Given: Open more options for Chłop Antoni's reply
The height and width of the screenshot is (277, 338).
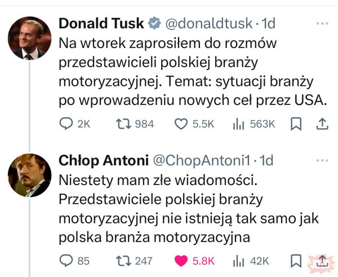Looking at the screenshot, I should [x=322, y=160].
